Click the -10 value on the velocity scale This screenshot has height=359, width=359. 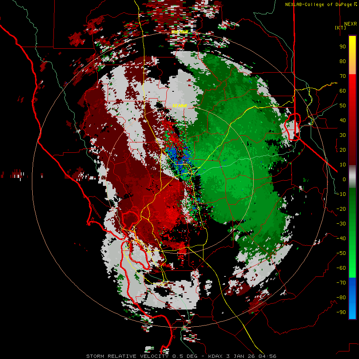[341, 194]
